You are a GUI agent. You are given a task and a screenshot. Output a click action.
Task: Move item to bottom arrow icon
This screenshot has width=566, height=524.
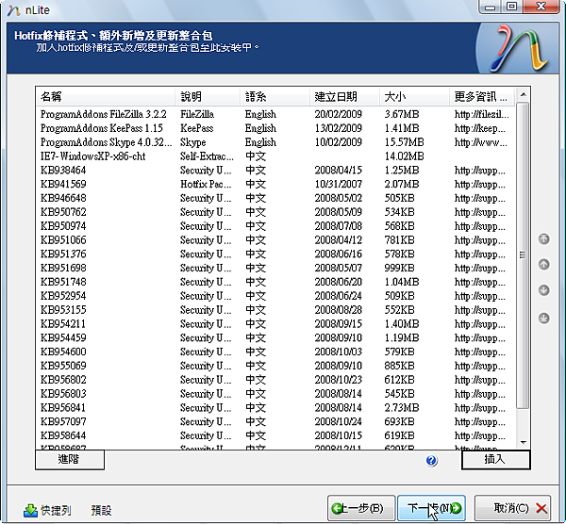point(544,319)
